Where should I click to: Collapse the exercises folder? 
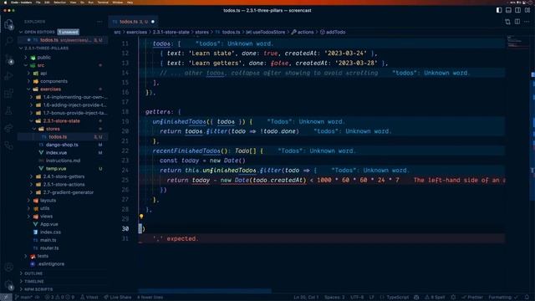[x=50, y=89]
